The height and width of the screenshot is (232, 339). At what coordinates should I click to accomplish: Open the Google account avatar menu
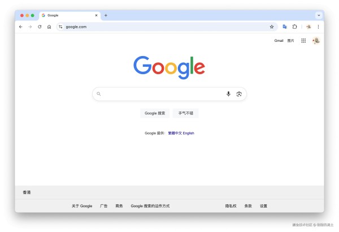[316, 41]
